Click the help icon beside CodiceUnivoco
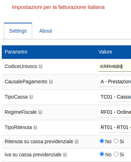131x162 pixels. [x=41, y=67]
